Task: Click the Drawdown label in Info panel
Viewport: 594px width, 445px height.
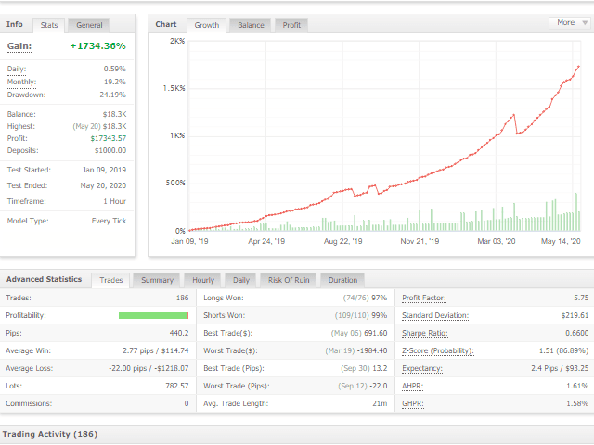Action: click(26, 94)
